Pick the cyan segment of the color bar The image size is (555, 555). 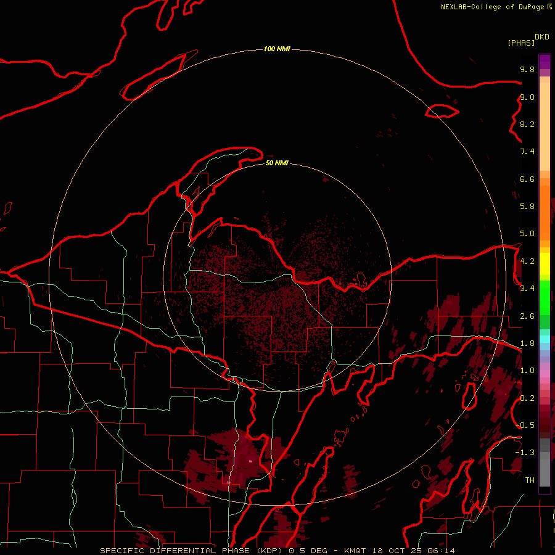pos(545,339)
